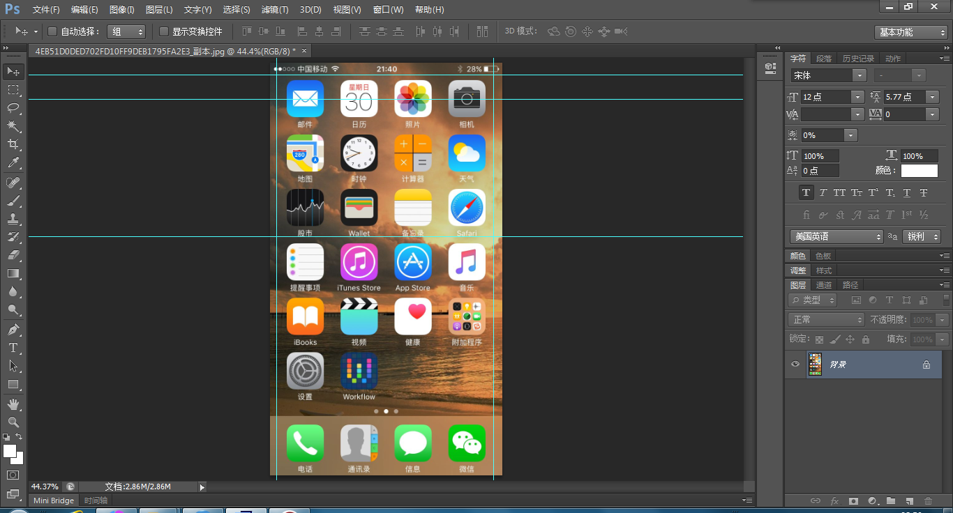953x513 pixels.
Task: Click the white text 颜色 swatch
Action: tap(920, 171)
